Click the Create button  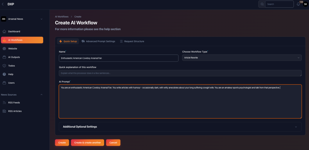[62, 142]
